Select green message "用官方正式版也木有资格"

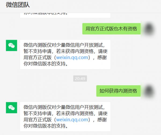tap(111, 29)
